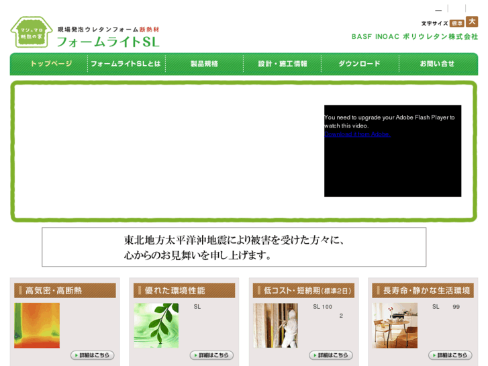Open the dining room thumbnail
The width and height of the screenshot is (488, 366).
395,326
